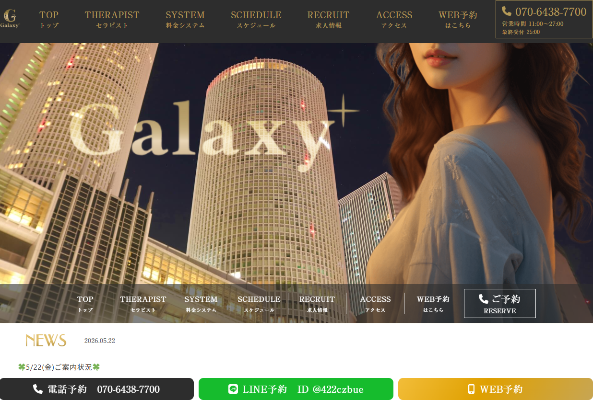Click the ご予約 RESERVE button

pyautogui.click(x=500, y=303)
